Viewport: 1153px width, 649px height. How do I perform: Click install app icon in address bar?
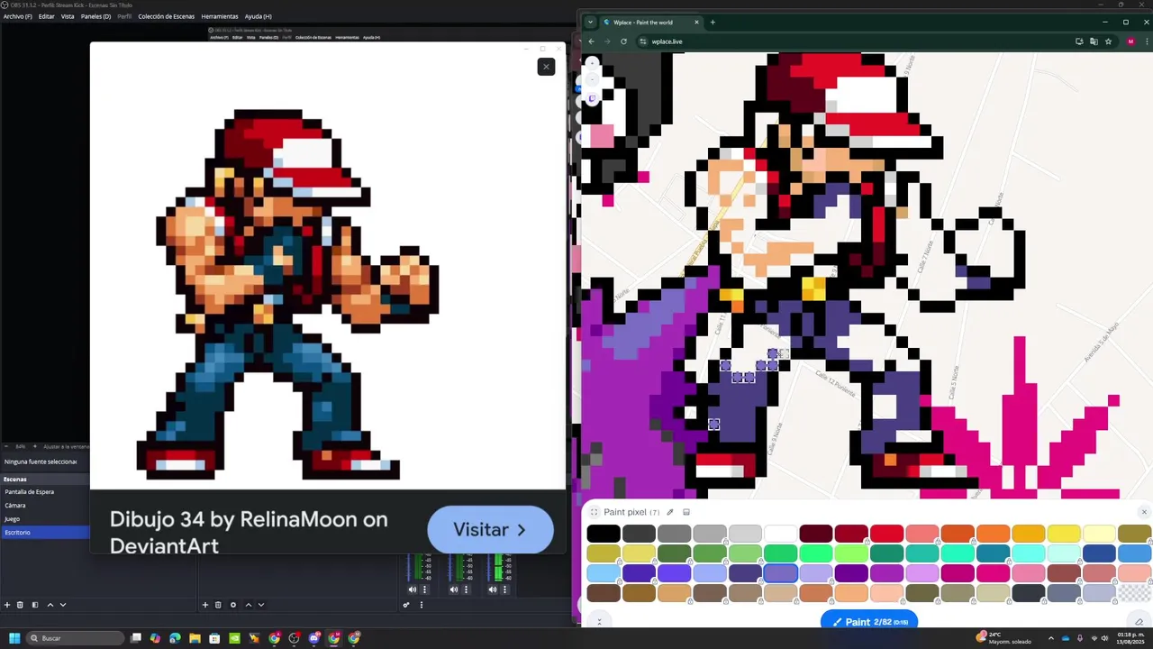1079,41
